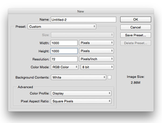Click the Cancel button
The image size is (162, 123).
tap(135, 27)
